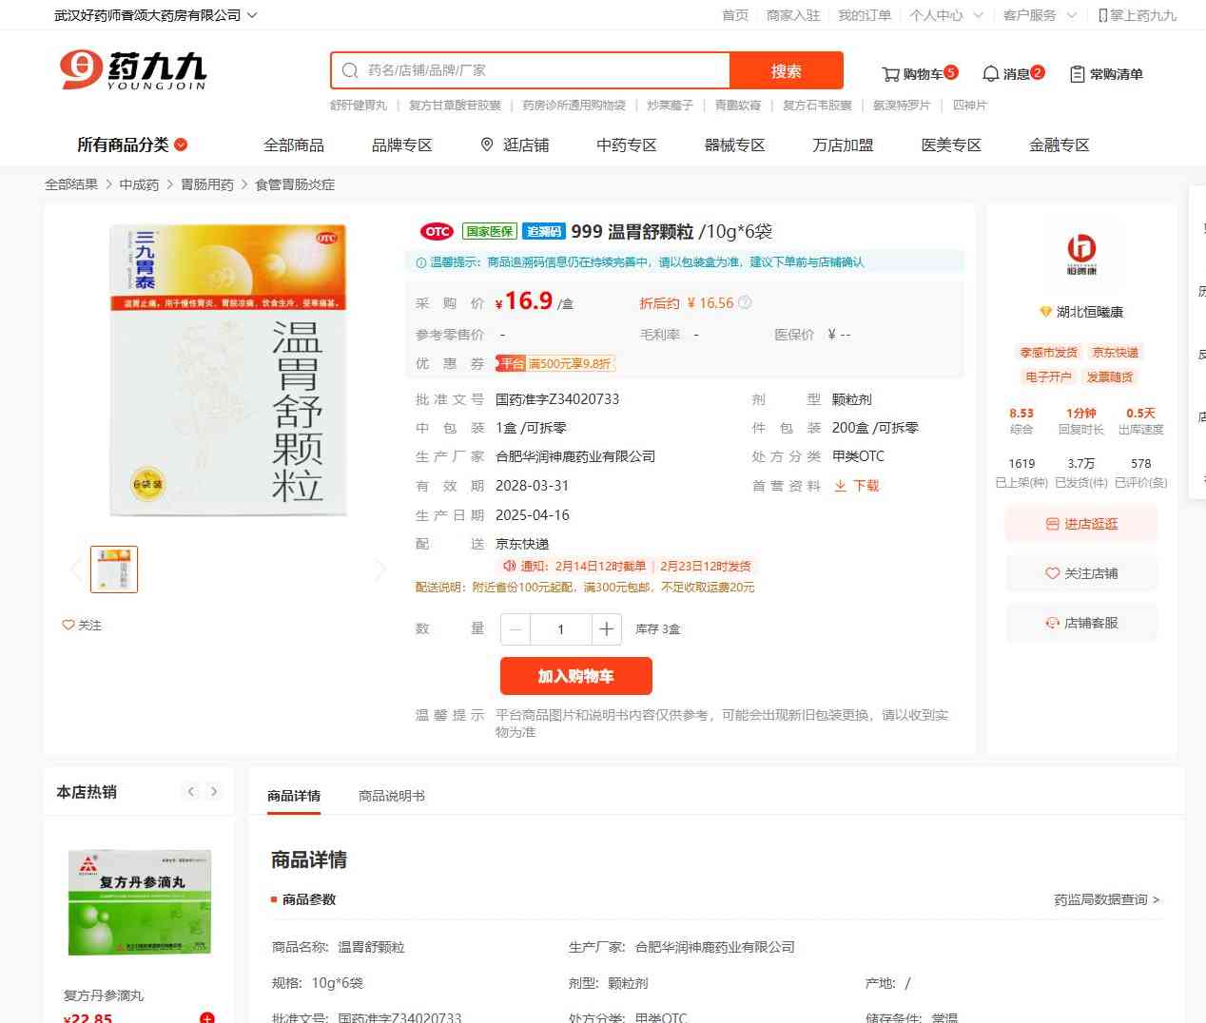Click the help icon beside 折后约 price

point(745,303)
